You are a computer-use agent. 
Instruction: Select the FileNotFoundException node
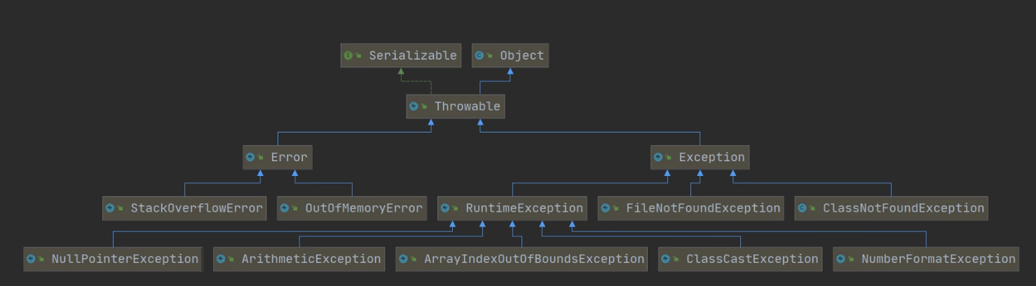(690, 208)
